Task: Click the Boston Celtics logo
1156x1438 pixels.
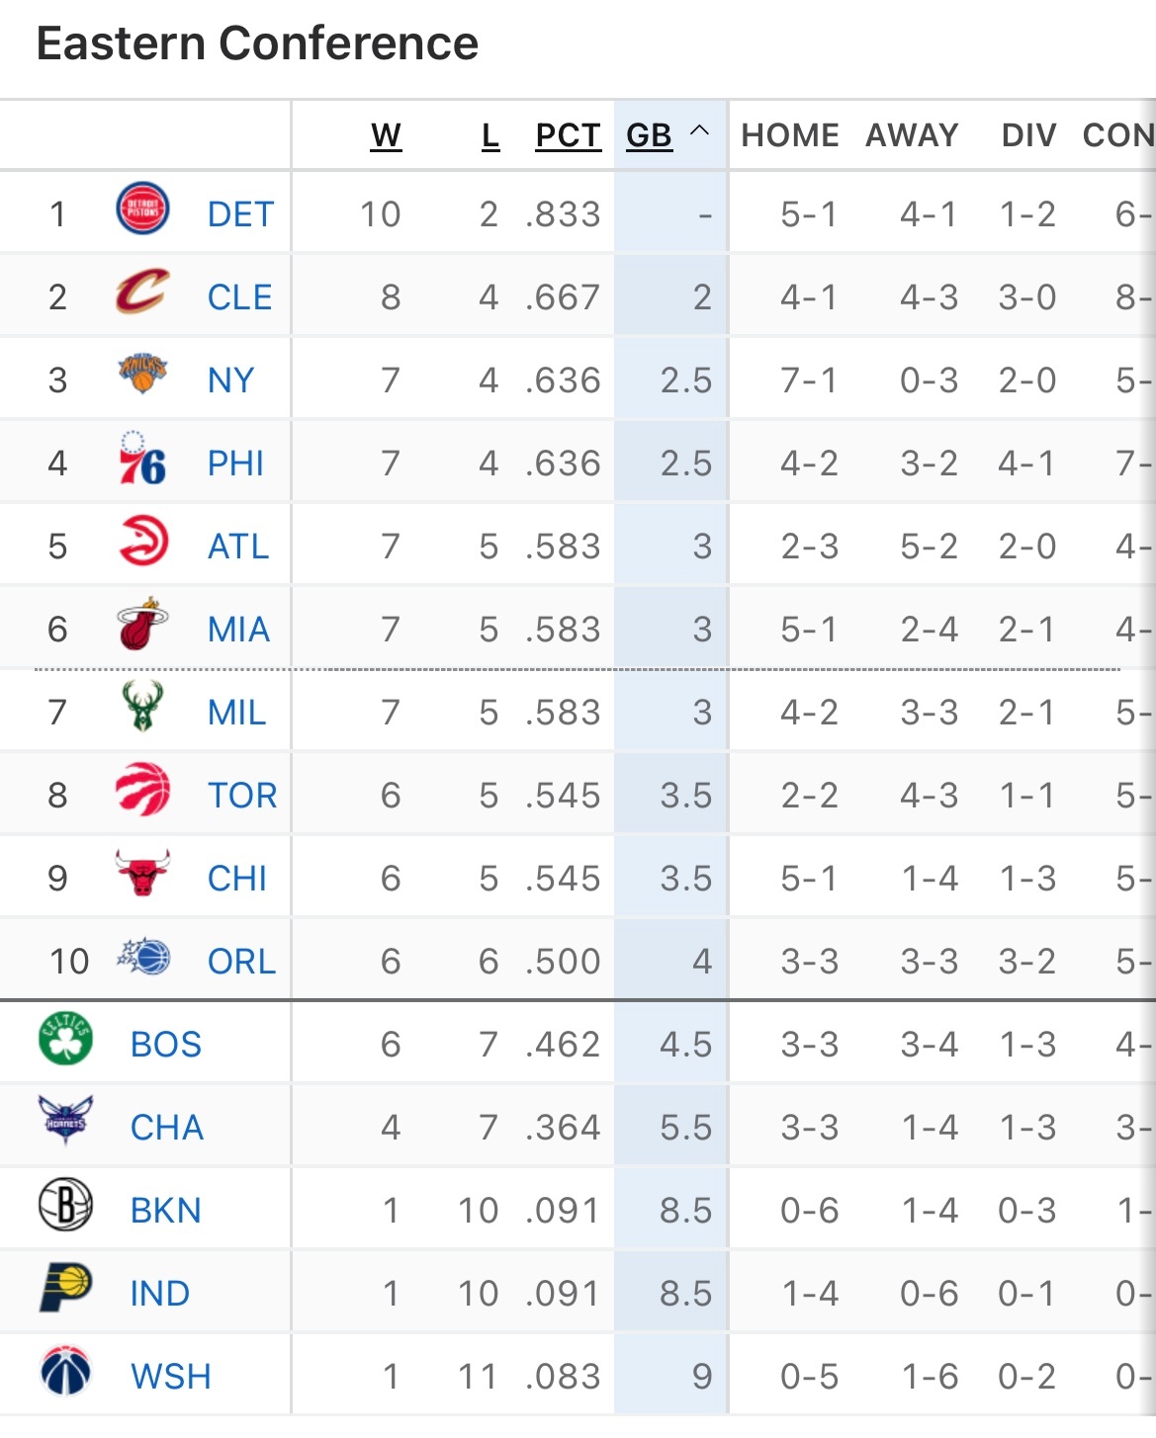Action: [x=65, y=1039]
